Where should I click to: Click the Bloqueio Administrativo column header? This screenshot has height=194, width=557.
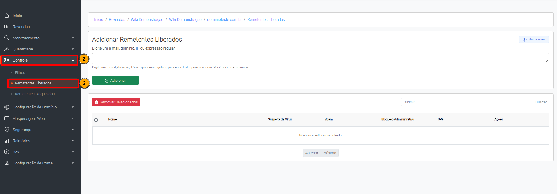tap(398, 120)
